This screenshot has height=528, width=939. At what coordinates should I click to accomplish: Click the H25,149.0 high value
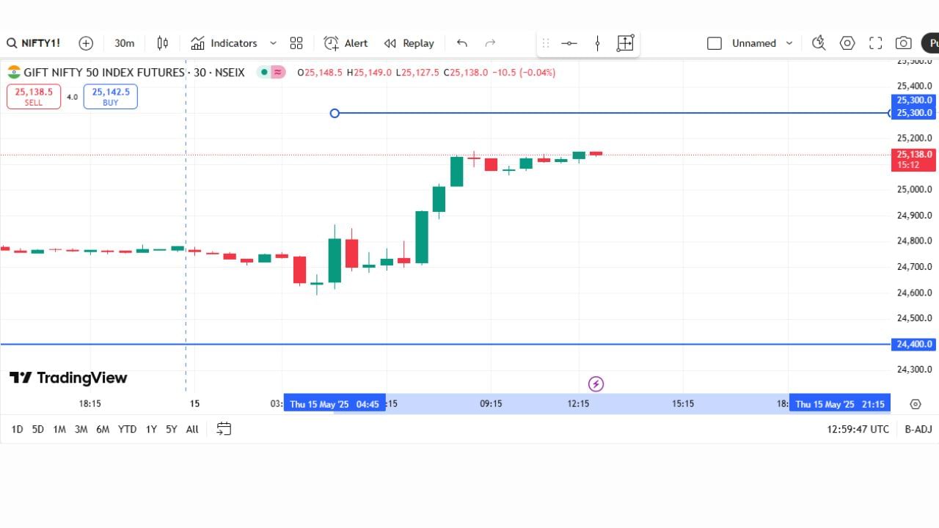pos(369,73)
